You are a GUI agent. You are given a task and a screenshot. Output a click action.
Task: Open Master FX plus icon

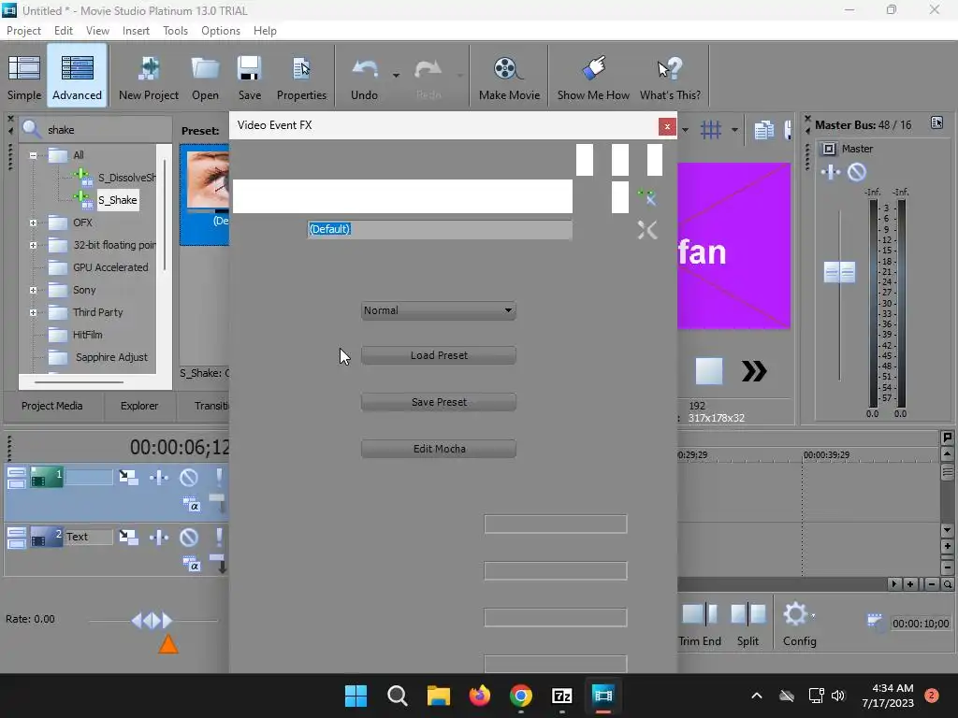tap(831, 172)
